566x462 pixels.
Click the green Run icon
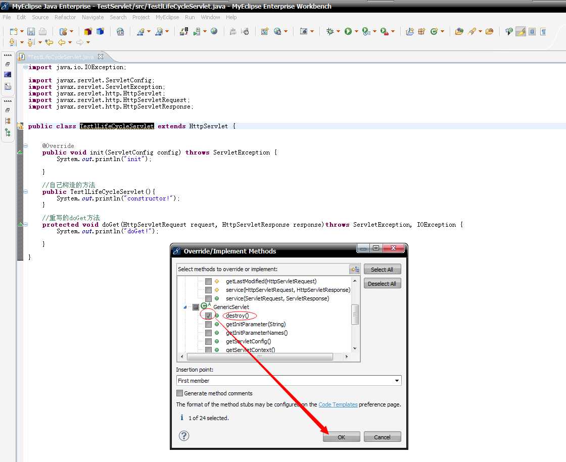pyautogui.click(x=348, y=32)
